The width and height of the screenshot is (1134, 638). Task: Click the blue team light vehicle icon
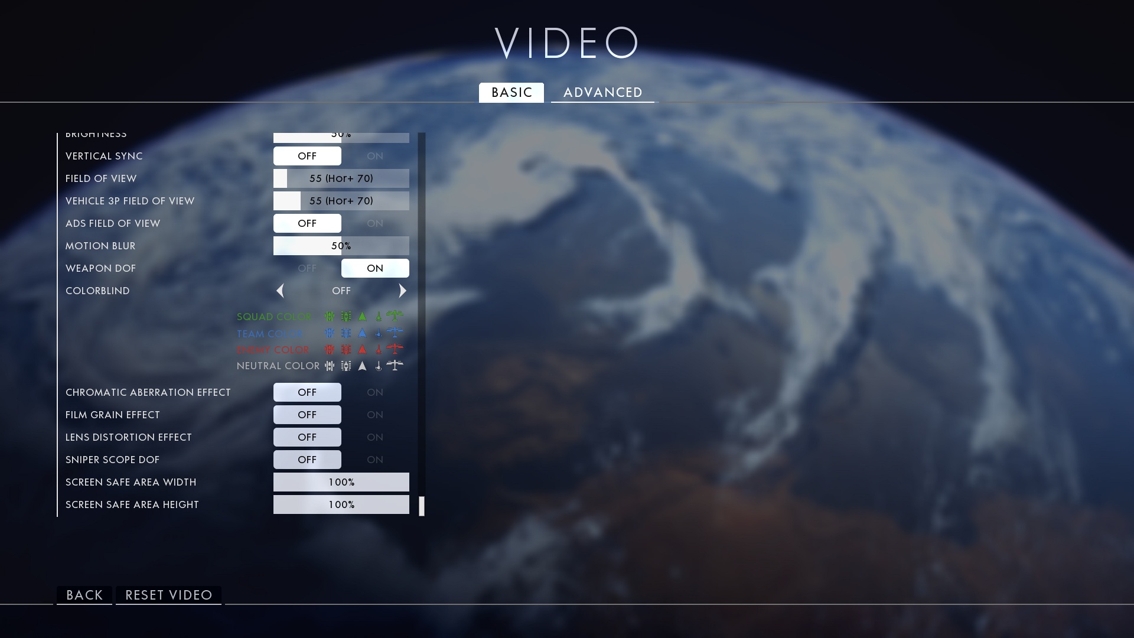pos(330,333)
